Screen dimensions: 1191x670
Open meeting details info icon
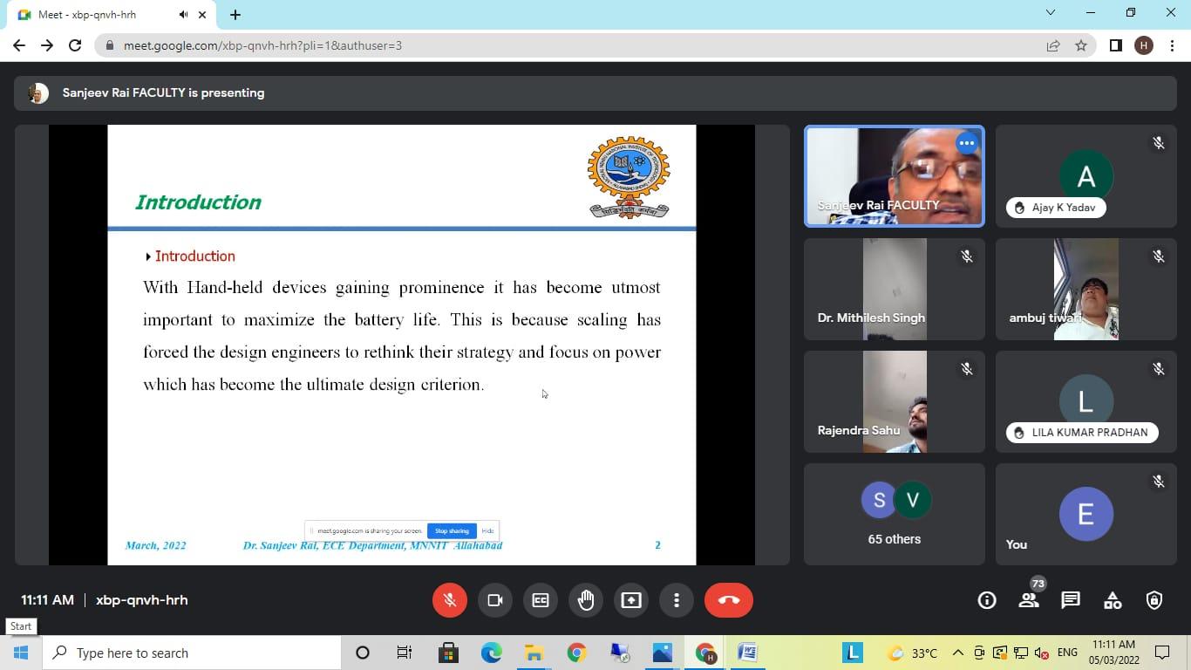pyautogui.click(x=987, y=600)
